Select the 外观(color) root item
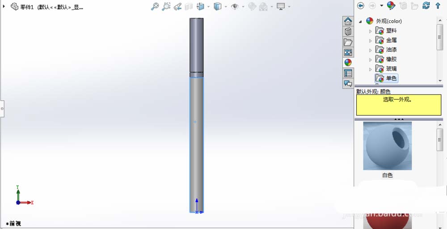 point(384,21)
